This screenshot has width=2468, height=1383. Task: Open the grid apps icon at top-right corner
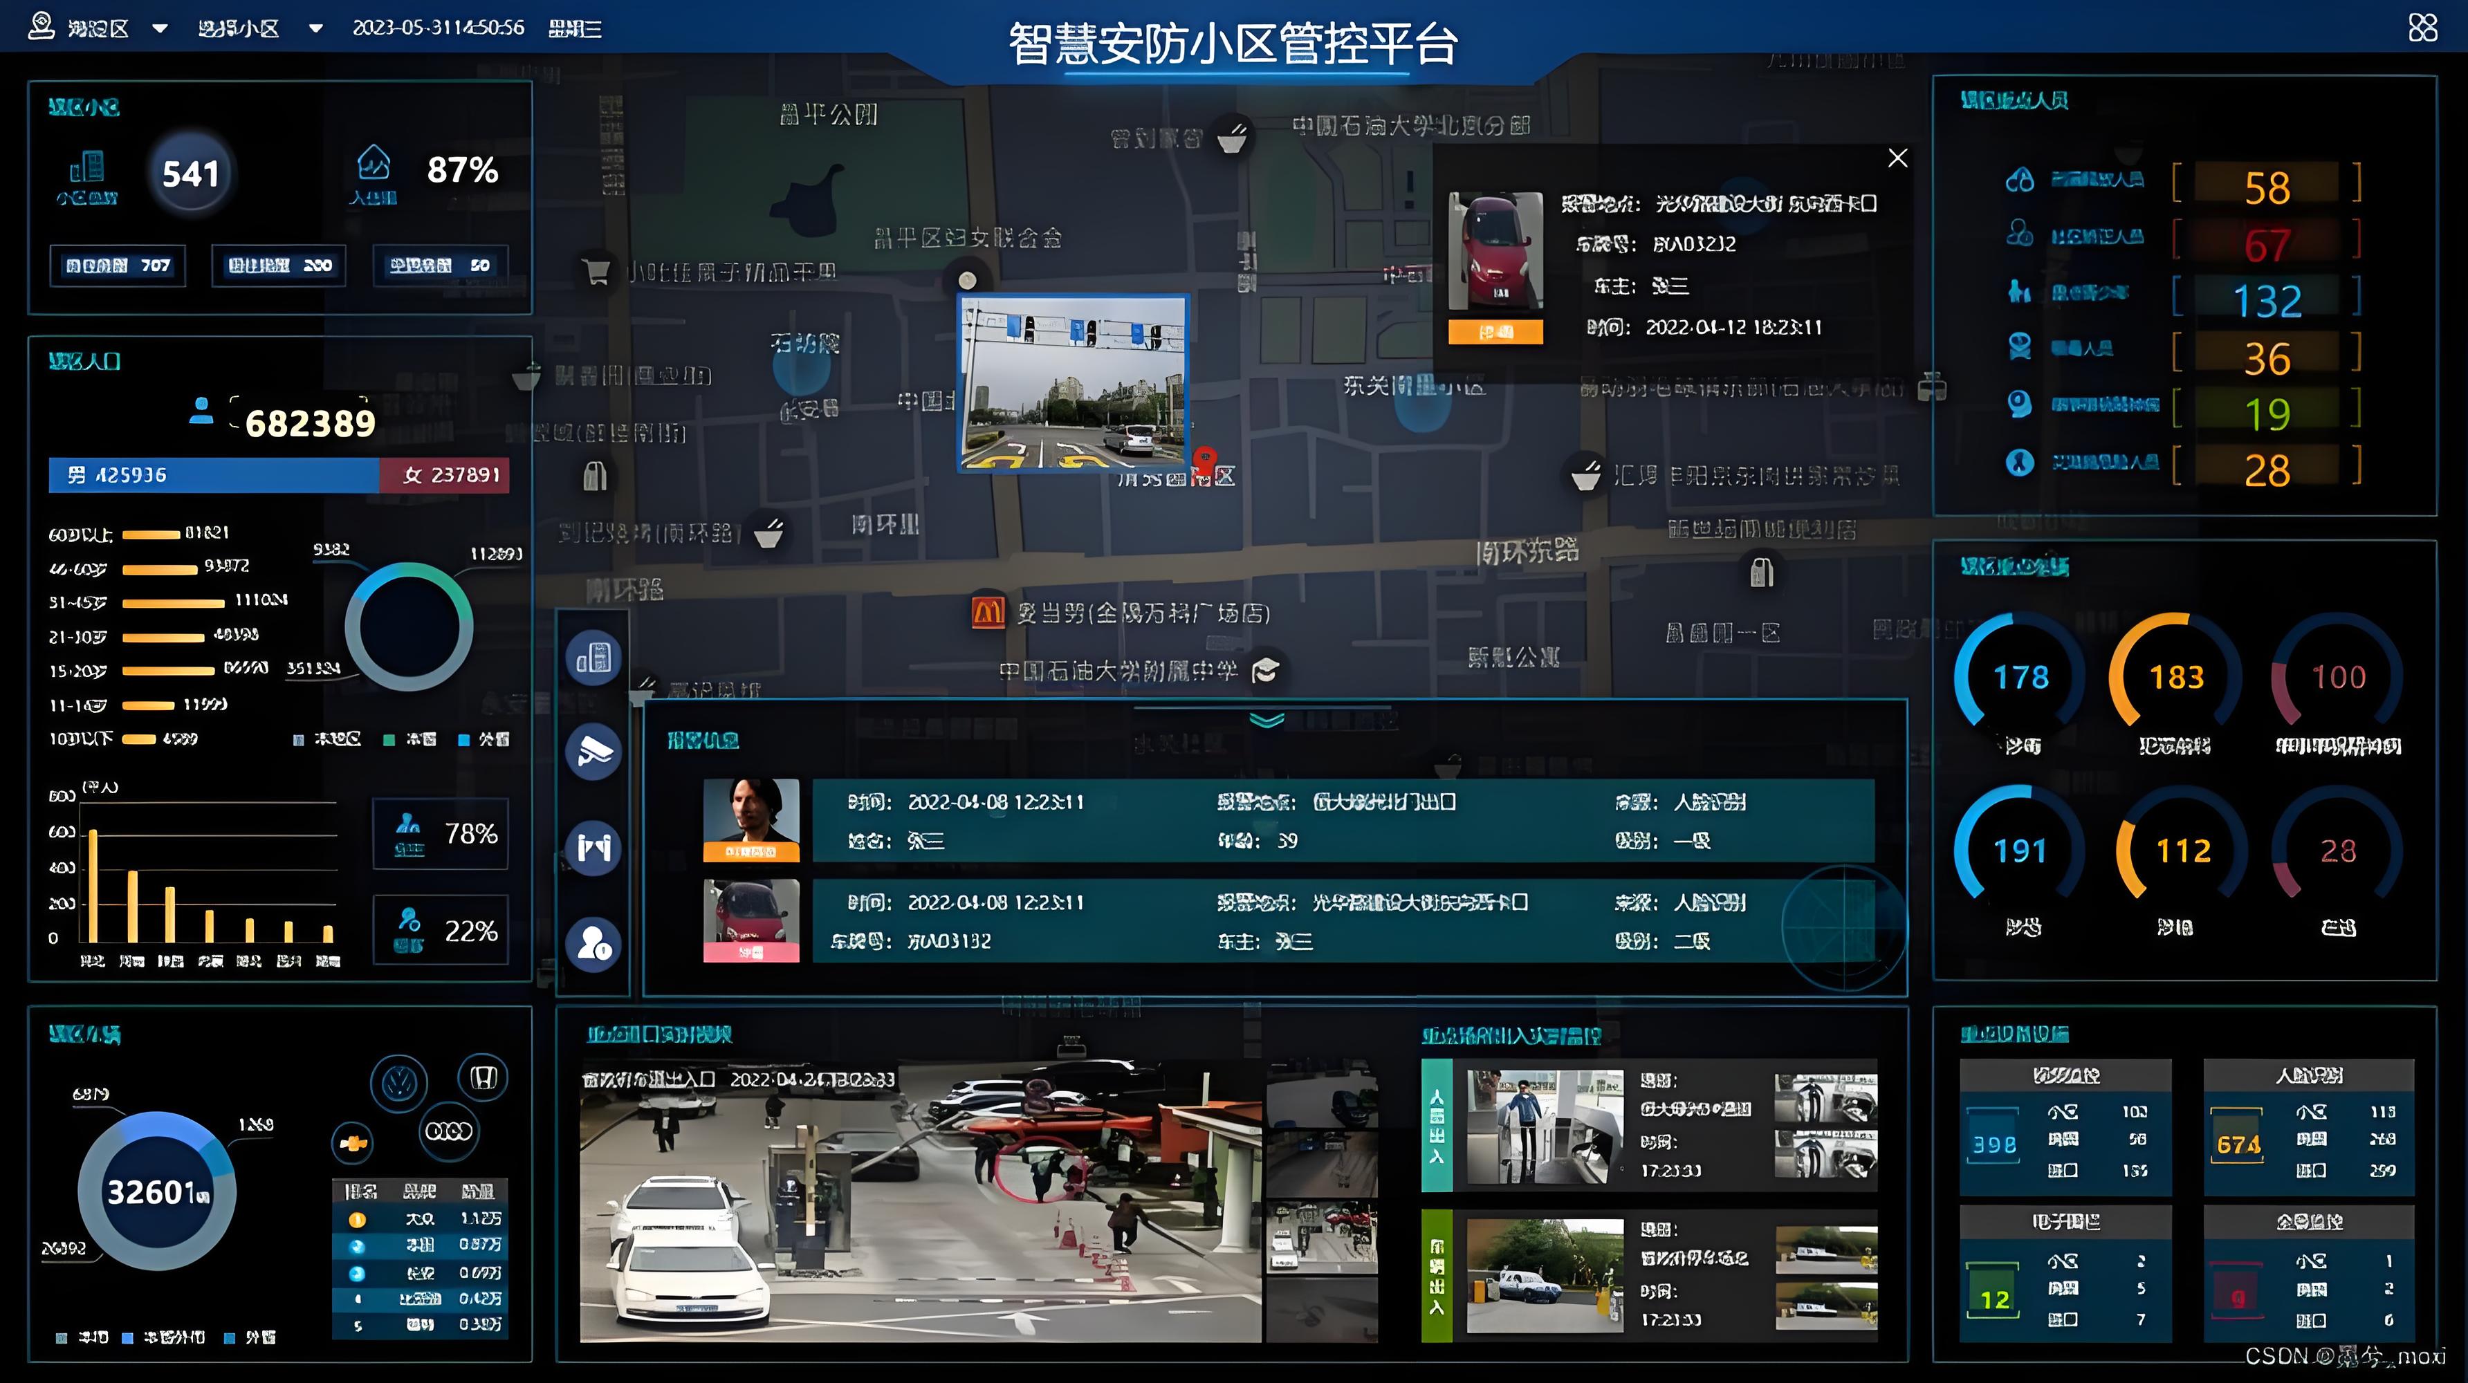click(2423, 29)
